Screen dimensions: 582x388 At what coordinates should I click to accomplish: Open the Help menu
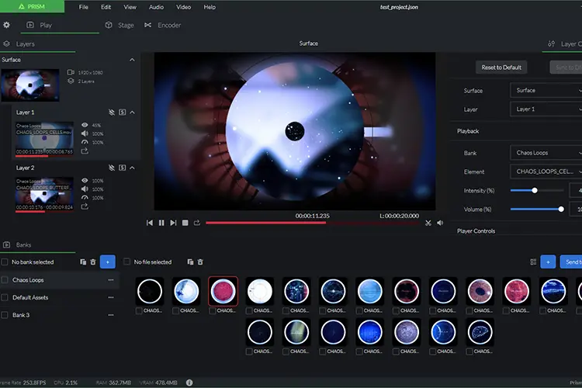click(x=210, y=7)
